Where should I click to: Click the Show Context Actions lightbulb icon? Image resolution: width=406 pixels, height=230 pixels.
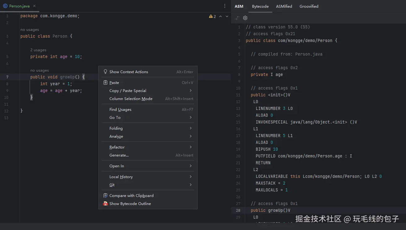click(x=105, y=72)
